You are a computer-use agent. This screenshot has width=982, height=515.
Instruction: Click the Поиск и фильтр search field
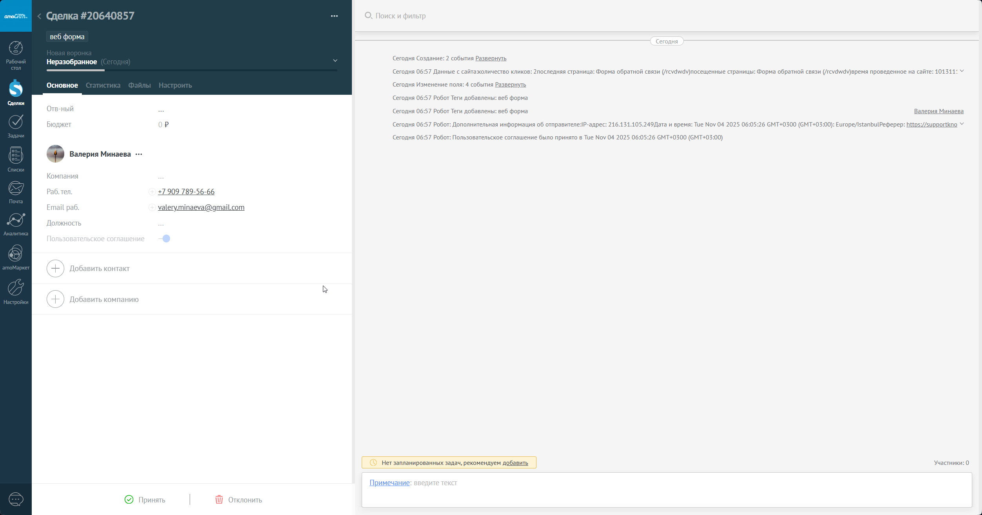[x=400, y=16]
